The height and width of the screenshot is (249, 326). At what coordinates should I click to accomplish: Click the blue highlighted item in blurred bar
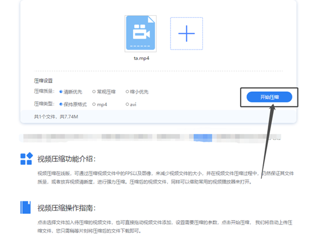coord(202,138)
